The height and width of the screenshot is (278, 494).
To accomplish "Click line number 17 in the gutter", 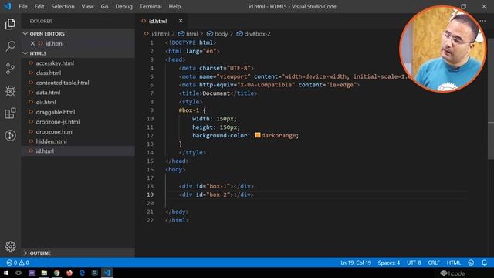I will pos(151,178).
